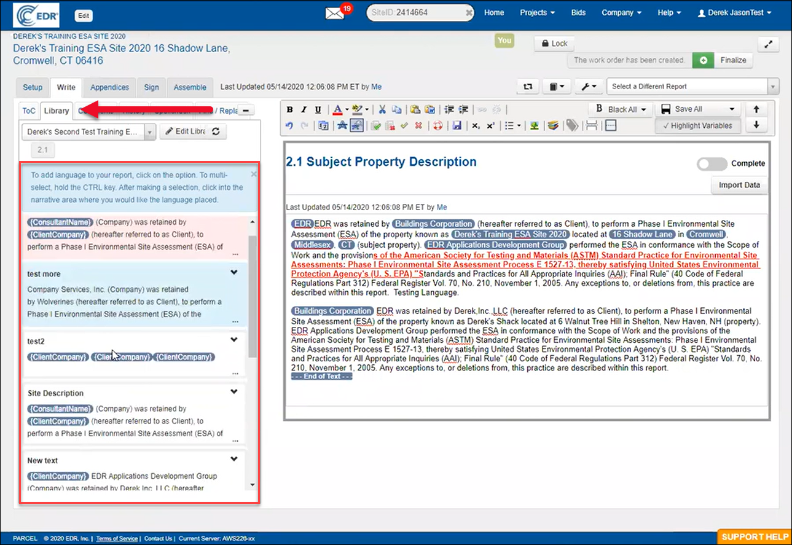
Task: Click the Finalize button
Action: (733, 60)
